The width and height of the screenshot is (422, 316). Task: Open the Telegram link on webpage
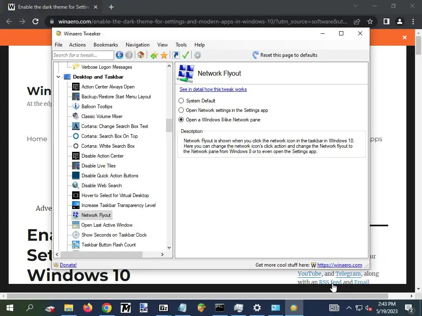(x=348, y=274)
